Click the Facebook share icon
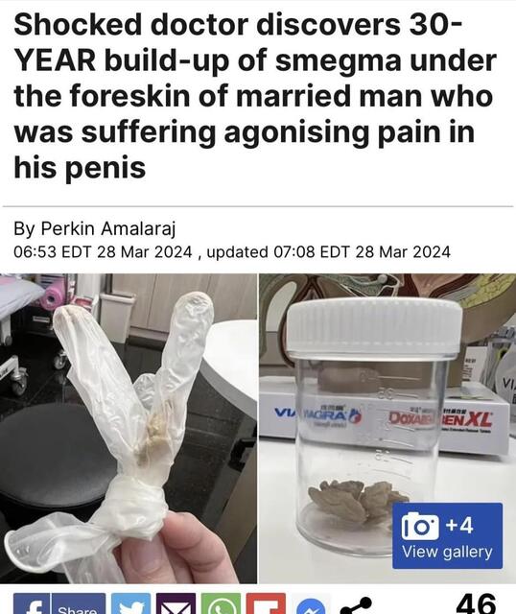The image size is (516, 614). [x=32, y=603]
